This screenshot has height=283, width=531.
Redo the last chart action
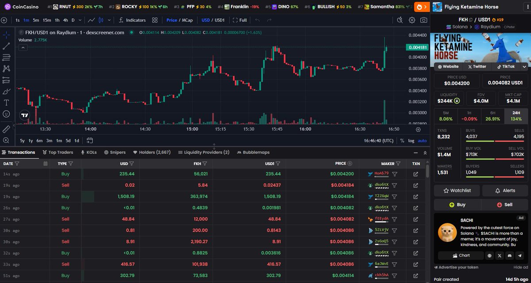[270, 20]
